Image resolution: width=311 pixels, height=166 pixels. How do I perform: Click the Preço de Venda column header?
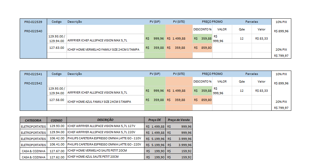point(179,120)
